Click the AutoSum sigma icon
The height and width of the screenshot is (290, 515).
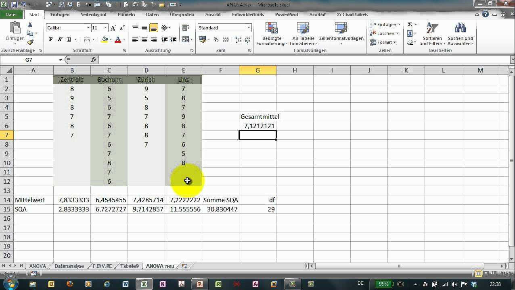pos(410,25)
